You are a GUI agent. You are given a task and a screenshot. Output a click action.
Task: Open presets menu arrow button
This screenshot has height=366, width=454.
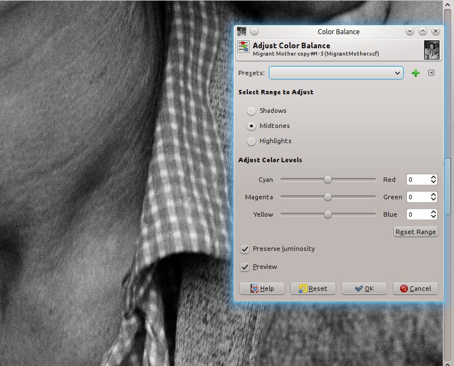pos(431,73)
